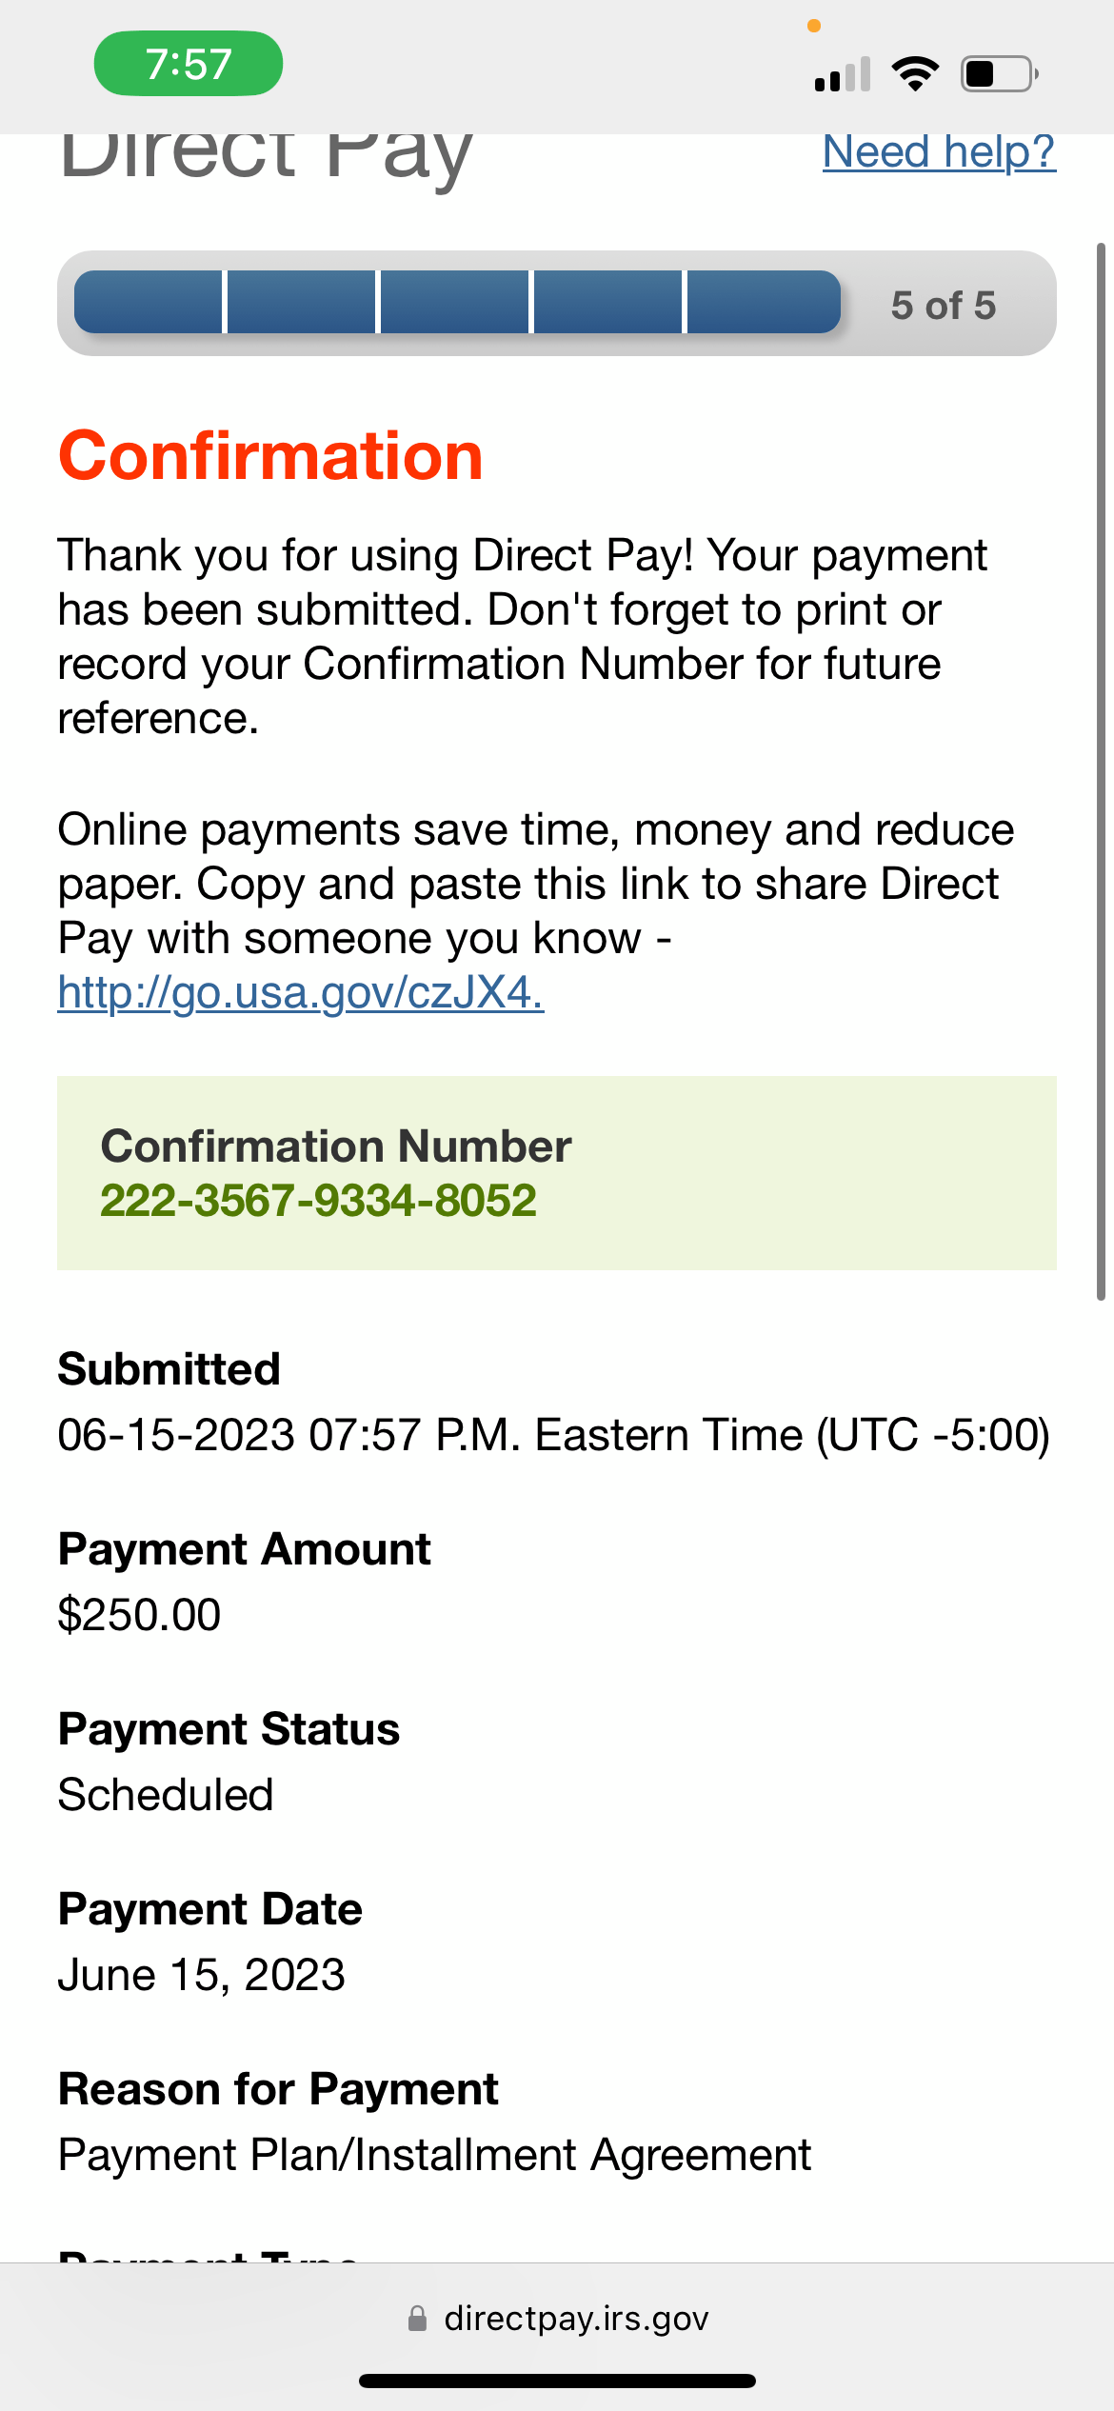Tap the lock icon beside directpay.irs.gov
The image size is (1114, 2411).
tap(417, 2319)
